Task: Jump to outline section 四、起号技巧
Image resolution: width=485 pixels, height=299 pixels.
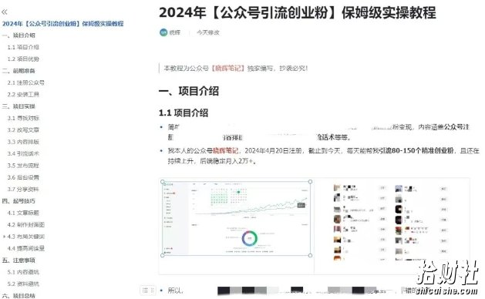Action: 19,201
